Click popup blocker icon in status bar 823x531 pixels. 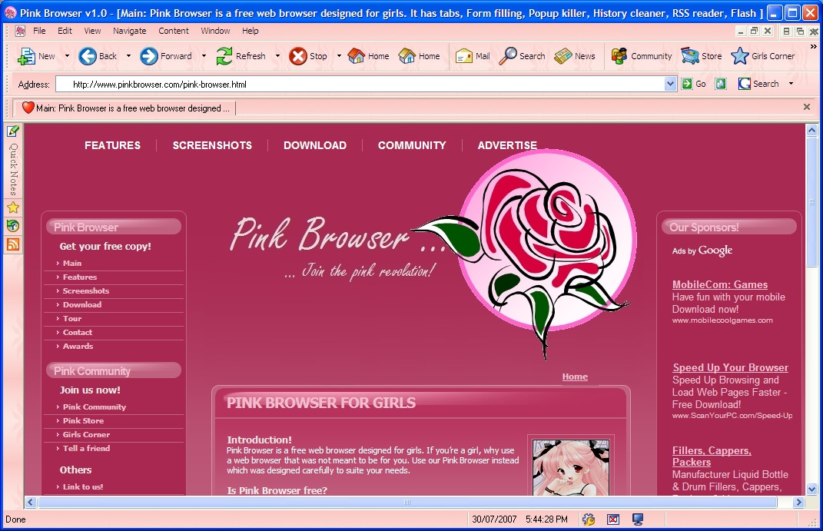(x=613, y=519)
